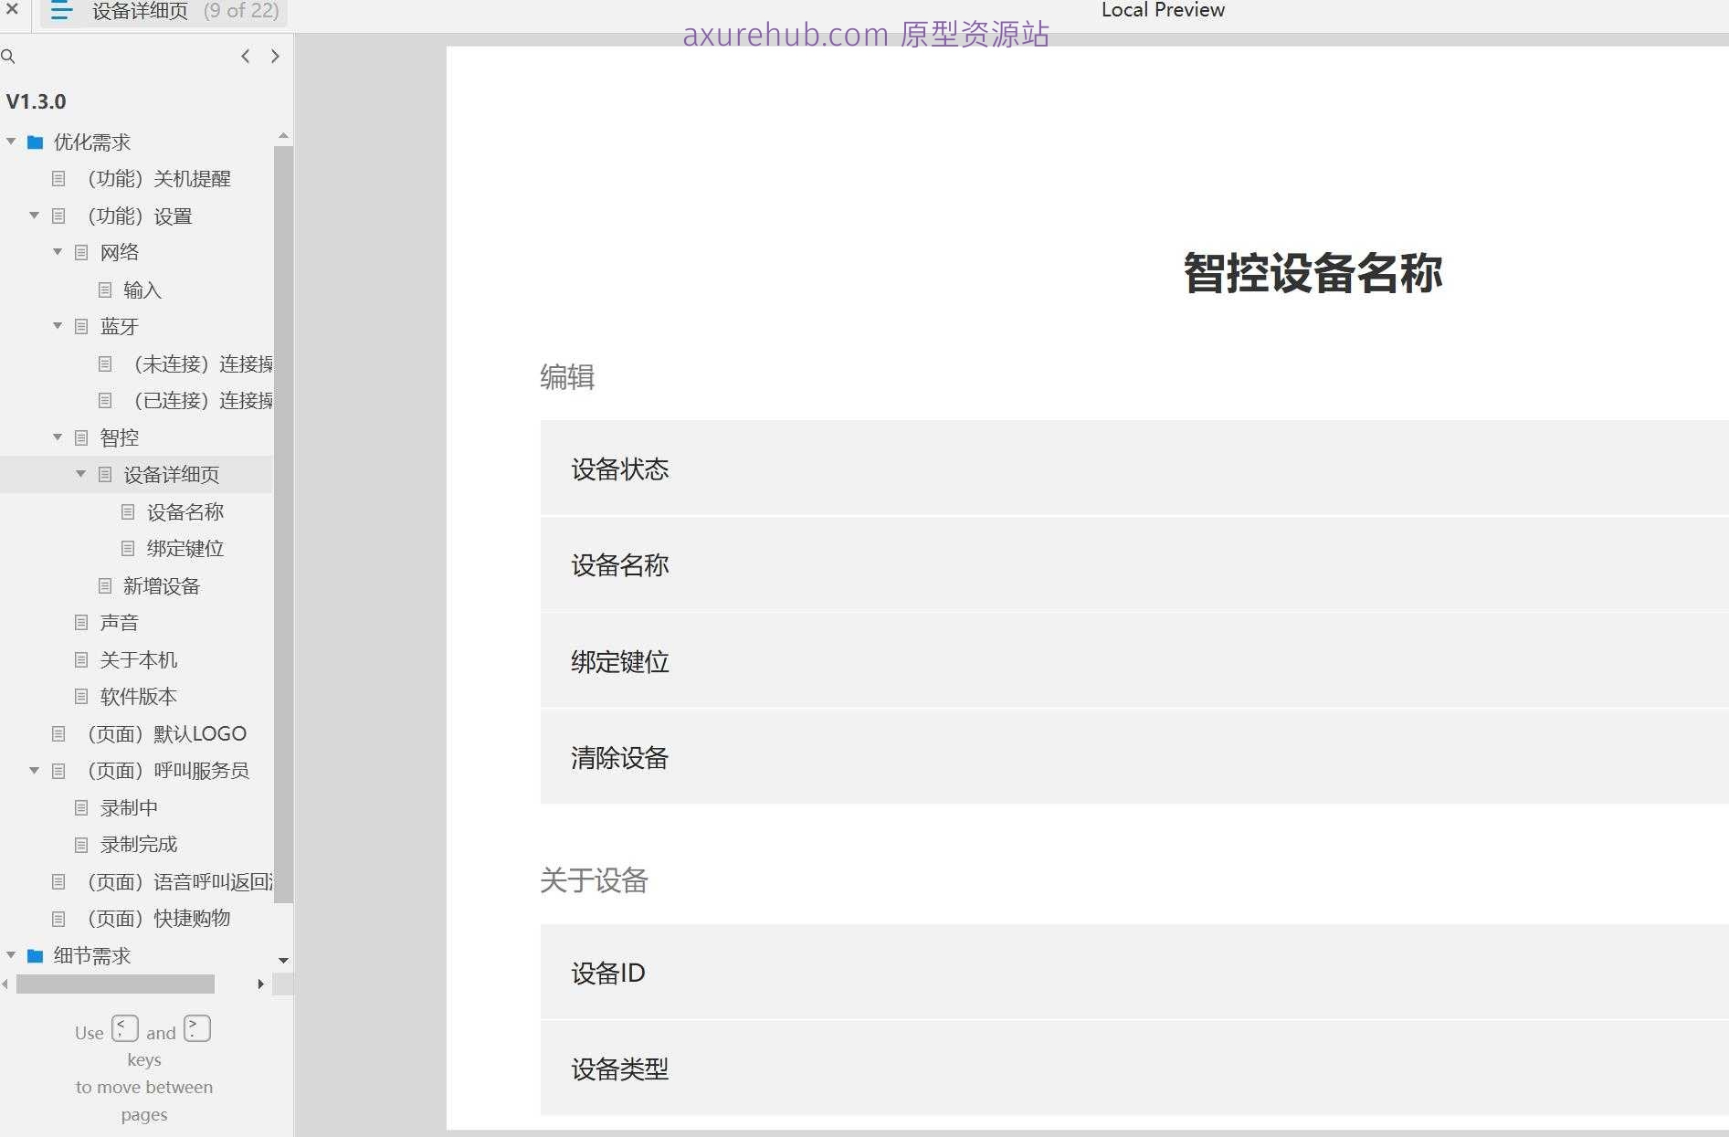Open the 关于本机 page in sitemap
Image resolution: width=1729 pixels, height=1137 pixels.
(x=138, y=660)
